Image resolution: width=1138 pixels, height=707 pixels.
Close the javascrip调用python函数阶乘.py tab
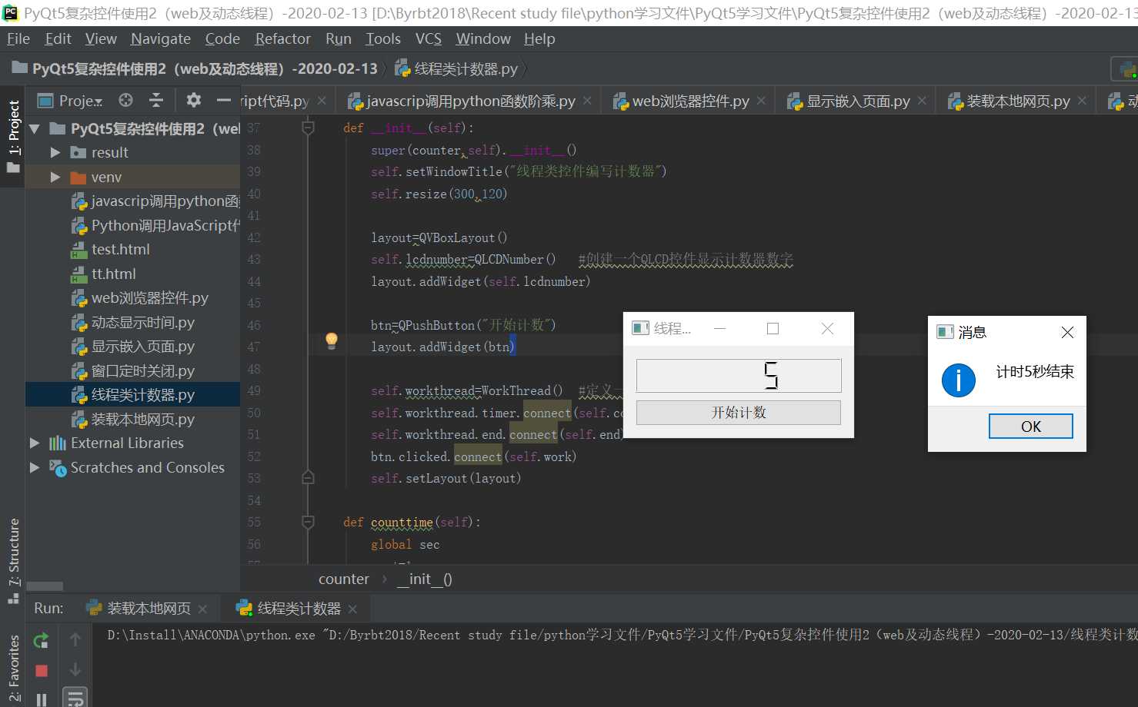point(587,101)
